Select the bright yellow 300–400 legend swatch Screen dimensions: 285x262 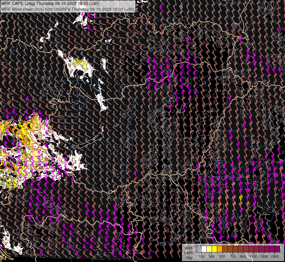(215, 249)
